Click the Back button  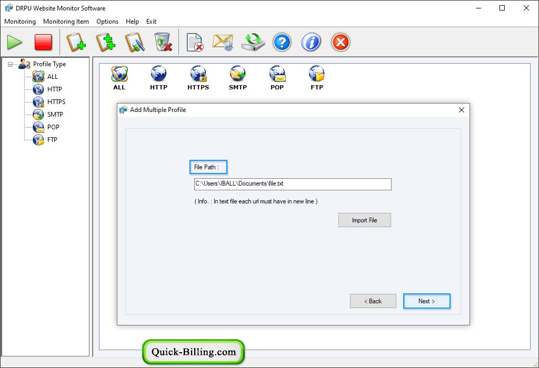coord(373,301)
